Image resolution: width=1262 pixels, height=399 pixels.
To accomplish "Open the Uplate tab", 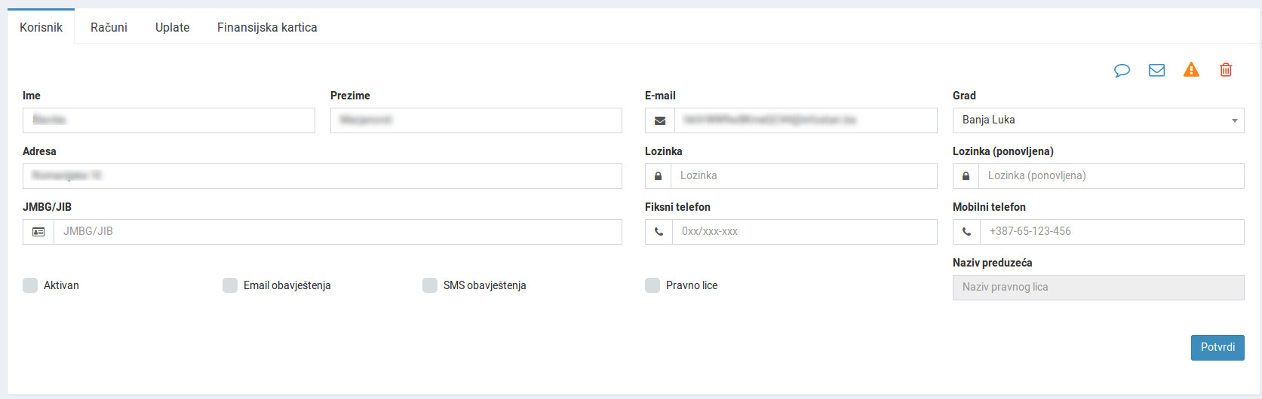I will [x=172, y=27].
